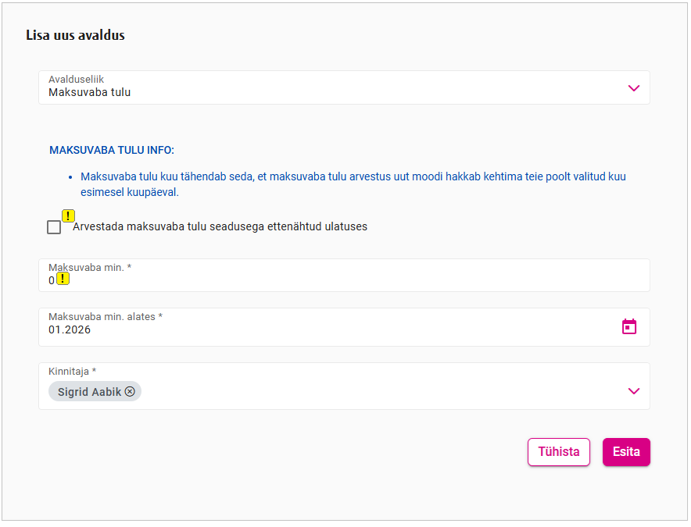Click the blue info paragraph about maksuvaba tulu kuu
This screenshot has height=527, width=691.
[x=353, y=184]
